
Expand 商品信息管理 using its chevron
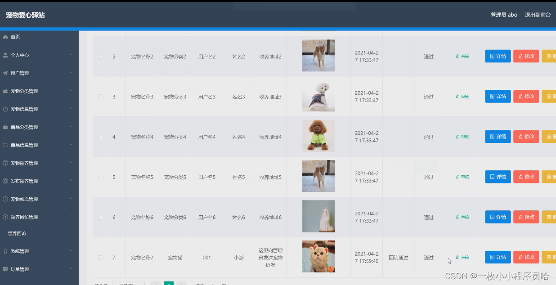71,144
